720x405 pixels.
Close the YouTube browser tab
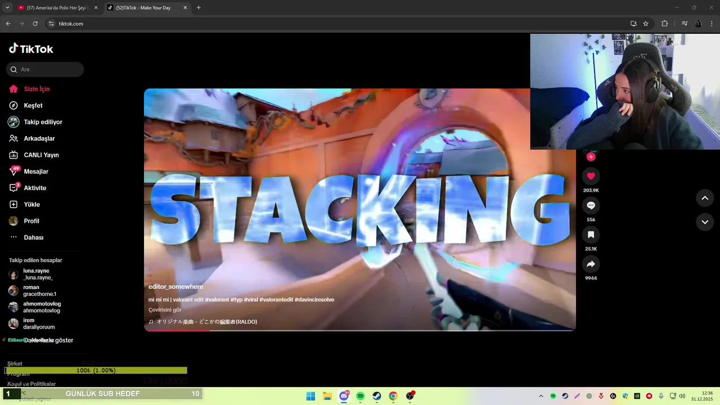tap(96, 8)
